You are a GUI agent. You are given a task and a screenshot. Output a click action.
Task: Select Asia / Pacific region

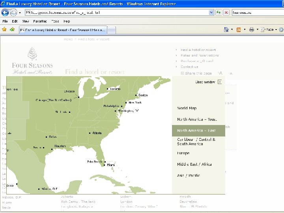189,176
